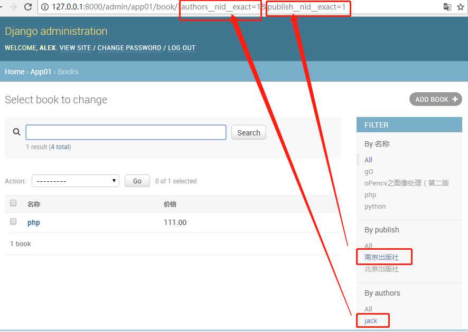Filter by name oPencv之图像处理

(x=407, y=183)
